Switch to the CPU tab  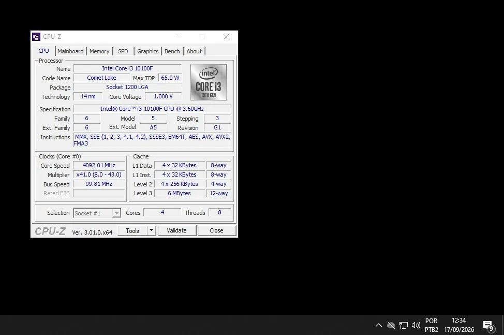43,51
